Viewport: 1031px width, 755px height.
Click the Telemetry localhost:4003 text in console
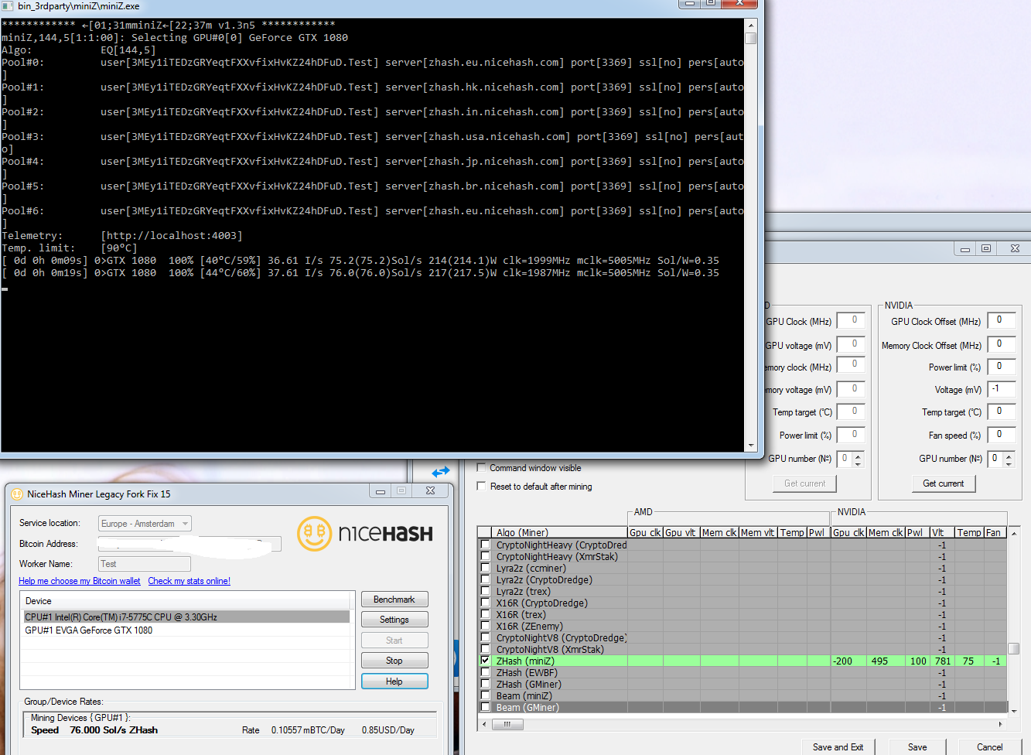pyautogui.click(x=171, y=236)
